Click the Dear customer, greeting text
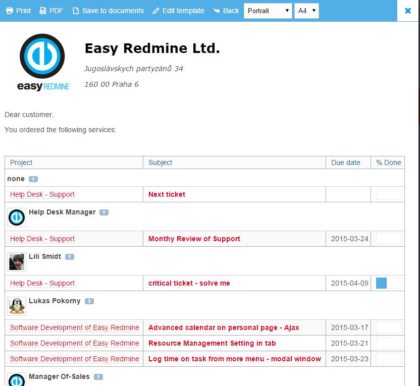This screenshot has width=420, height=386. click(29, 115)
